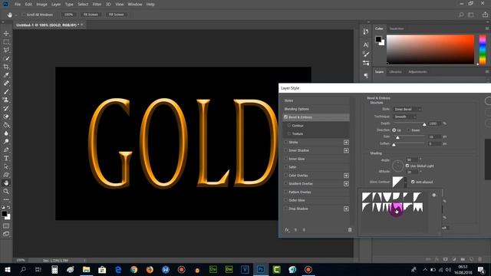This screenshot has width=491, height=276.
Task: Click the Fit Screen button
Action: 91,15
